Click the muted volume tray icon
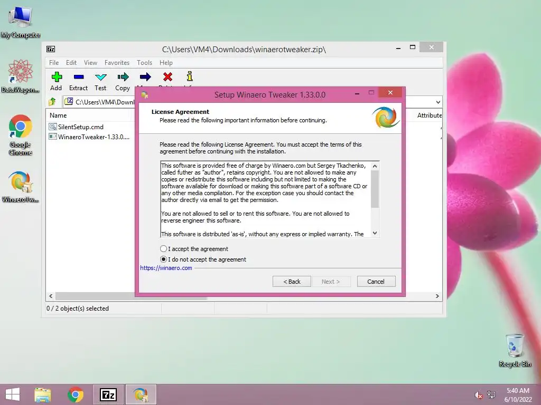Image resolution: width=541 pixels, height=405 pixels. click(478, 395)
